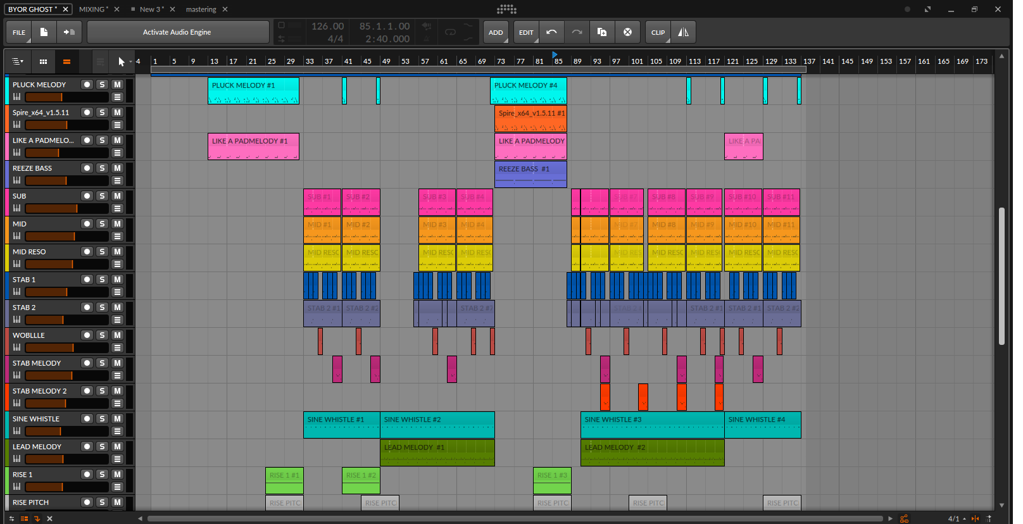Open lane options for SINE WHISTLE track
Viewport: 1023px width, 524px height.
click(117, 432)
